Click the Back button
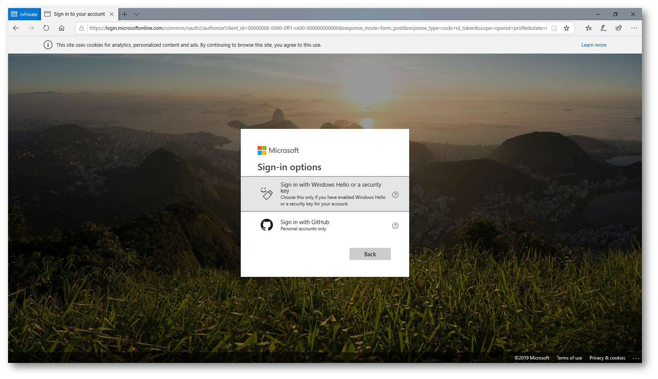The width and height of the screenshot is (658, 379). click(370, 254)
